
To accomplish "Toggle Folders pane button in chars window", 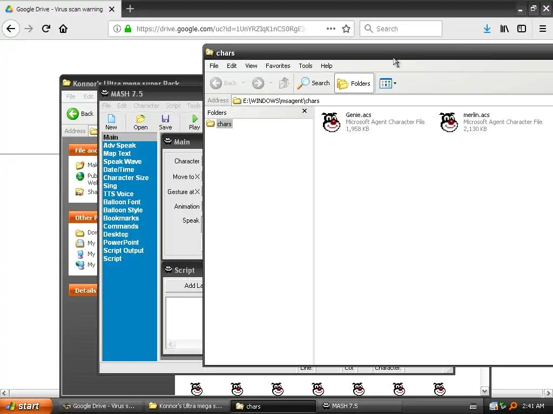I will coord(354,84).
